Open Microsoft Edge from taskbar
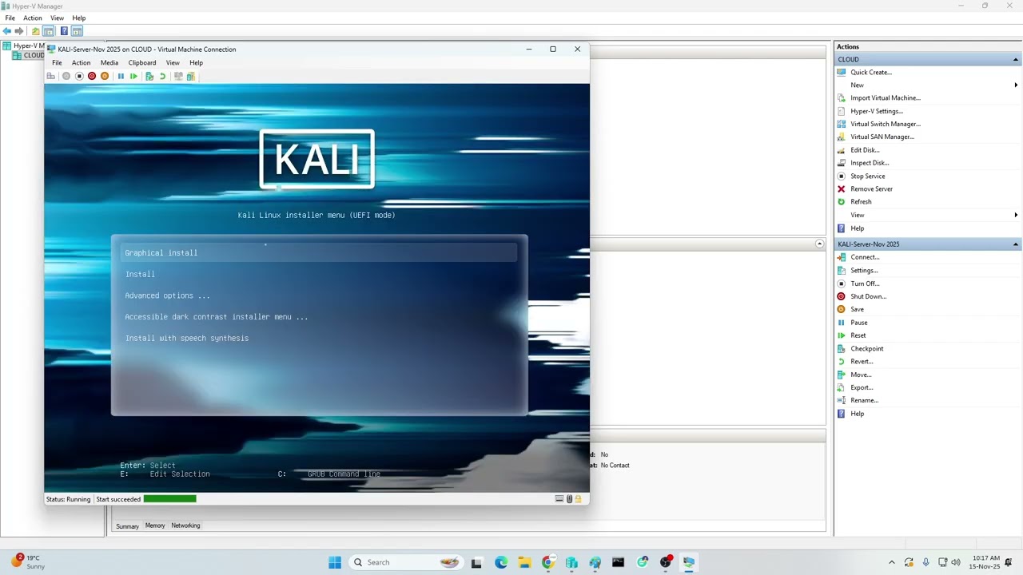Screen dimensions: 1023x575 point(500,562)
